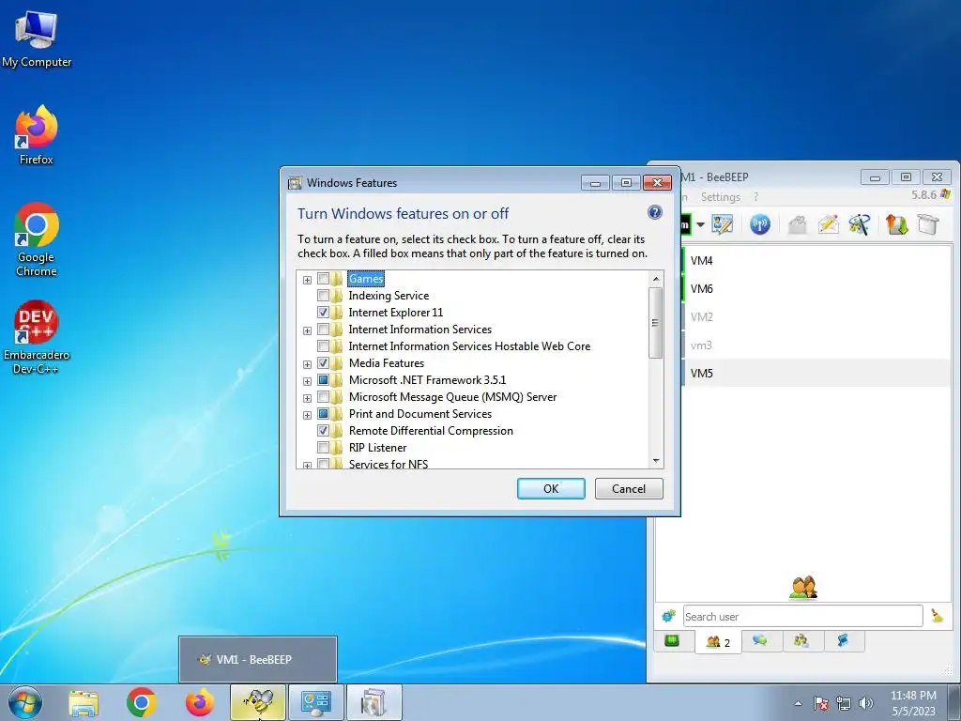The width and height of the screenshot is (961, 721).
Task: Toggle the Print and Document Services checkbox
Action: 323,413
